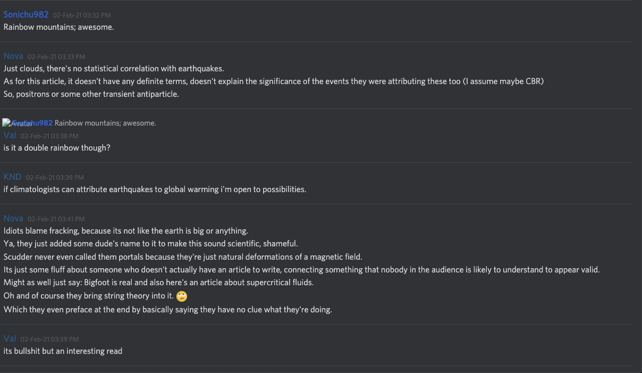Select the KND username
This screenshot has width=642, height=373.
[12, 177]
